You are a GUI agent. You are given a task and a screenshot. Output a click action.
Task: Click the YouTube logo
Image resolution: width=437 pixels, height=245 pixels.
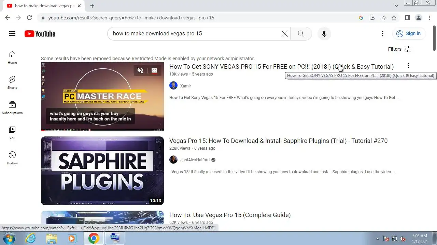(x=40, y=34)
